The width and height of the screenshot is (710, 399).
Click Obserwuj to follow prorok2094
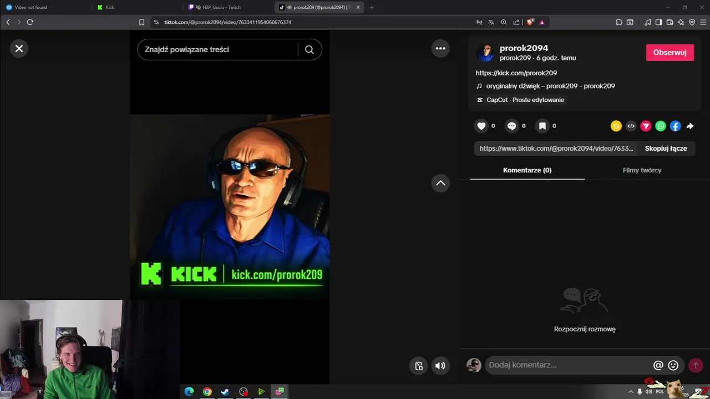pos(670,53)
